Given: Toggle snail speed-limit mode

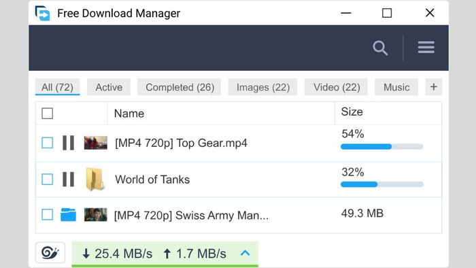Looking at the screenshot, I should pyautogui.click(x=50, y=252).
